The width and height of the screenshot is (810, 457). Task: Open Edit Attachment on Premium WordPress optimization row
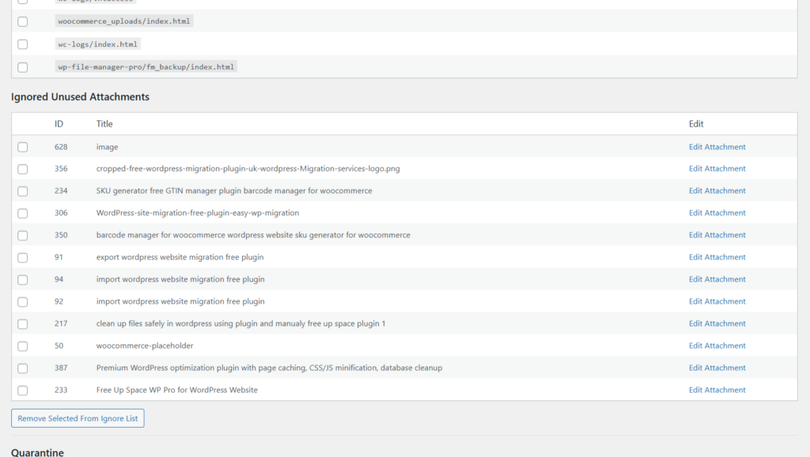pyautogui.click(x=717, y=368)
